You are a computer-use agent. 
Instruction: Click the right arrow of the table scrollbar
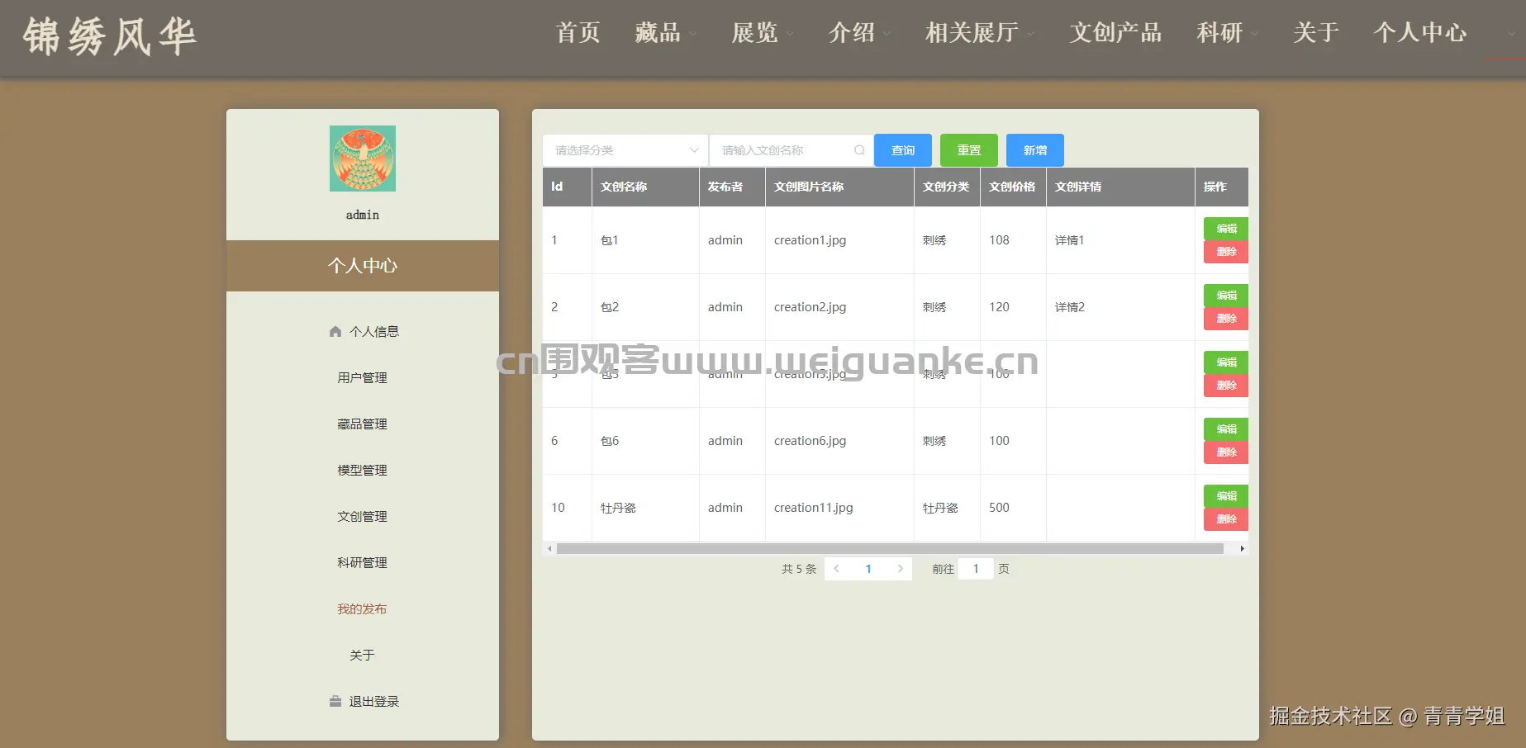tap(1242, 548)
